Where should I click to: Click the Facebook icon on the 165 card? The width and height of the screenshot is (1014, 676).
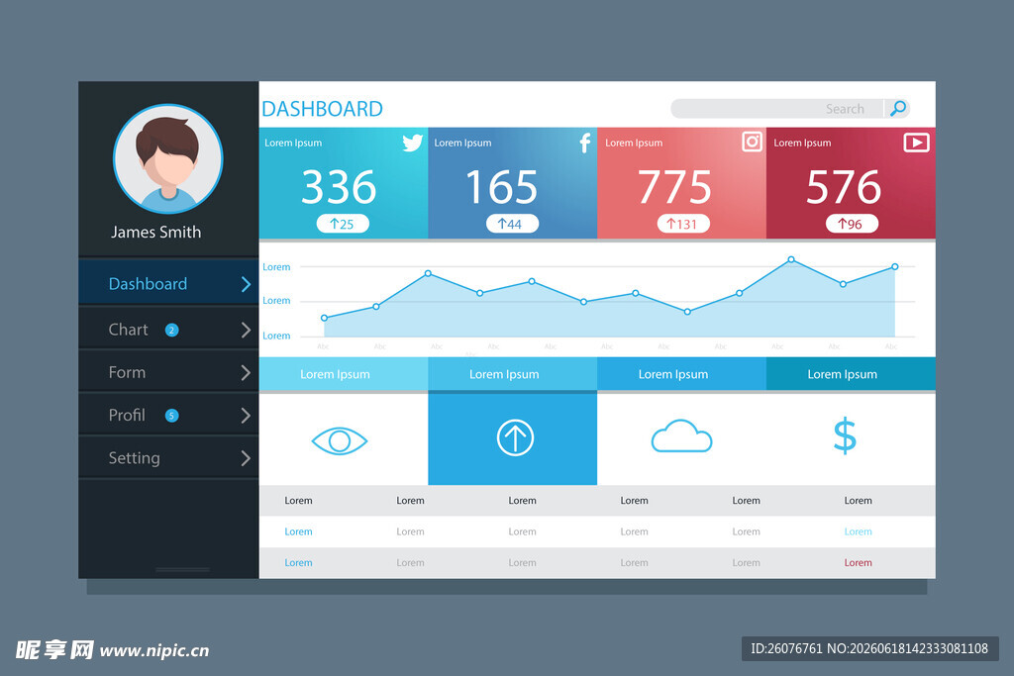(x=584, y=143)
